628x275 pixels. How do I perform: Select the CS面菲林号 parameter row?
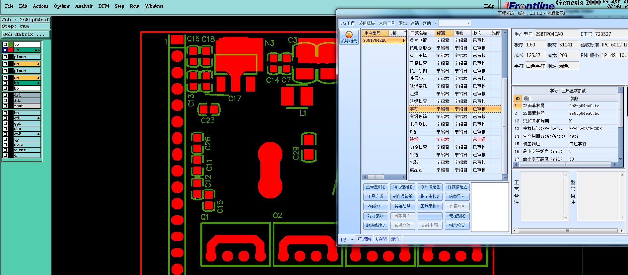coord(565,106)
